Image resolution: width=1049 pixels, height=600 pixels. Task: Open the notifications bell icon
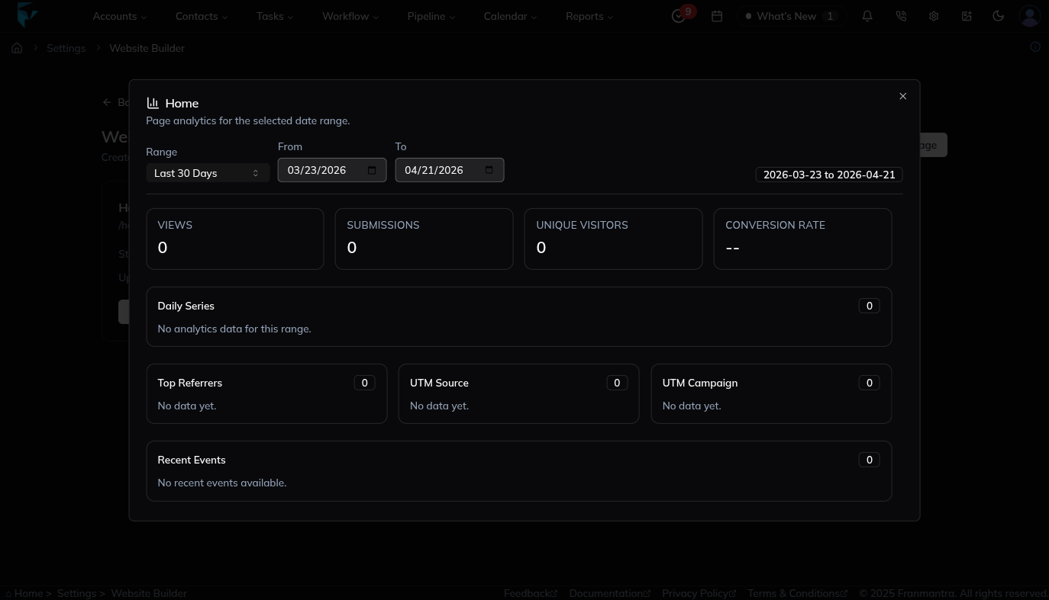[867, 16]
